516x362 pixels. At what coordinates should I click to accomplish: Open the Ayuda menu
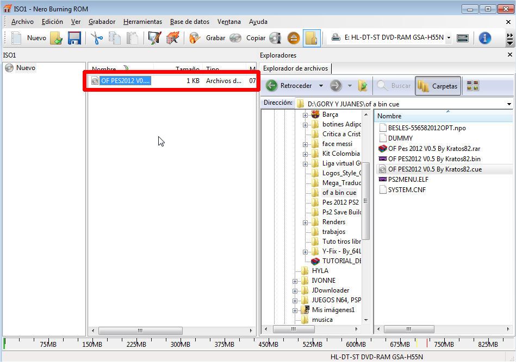point(258,22)
